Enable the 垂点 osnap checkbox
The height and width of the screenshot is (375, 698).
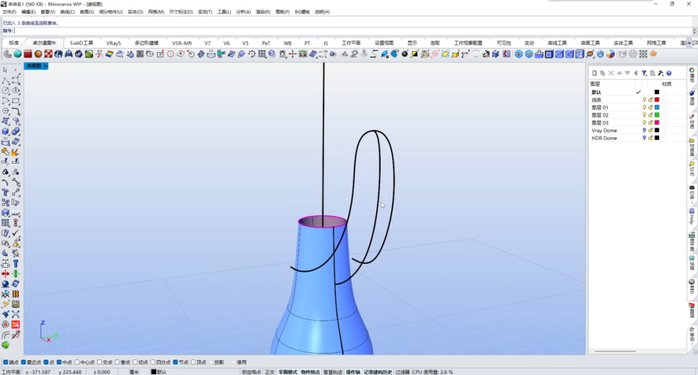click(117, 362)
